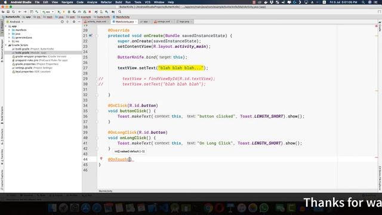This screenshot has width=382, height=215.
Task: Click the Back navigation arrow in toolbar
Action: 20,12
